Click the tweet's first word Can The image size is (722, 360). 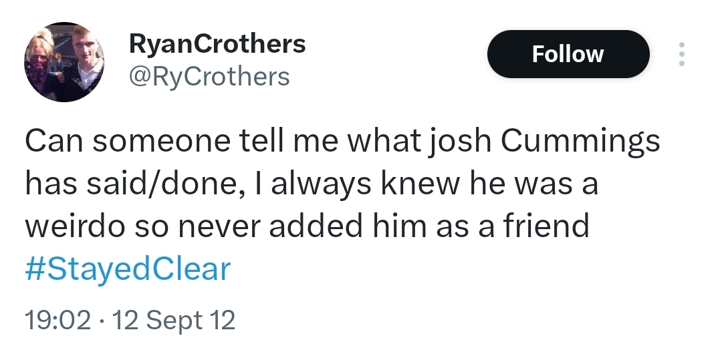[54, 142]
